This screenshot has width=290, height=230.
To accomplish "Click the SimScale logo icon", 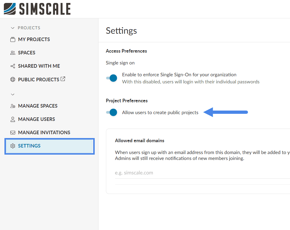I will pos(10,9).
